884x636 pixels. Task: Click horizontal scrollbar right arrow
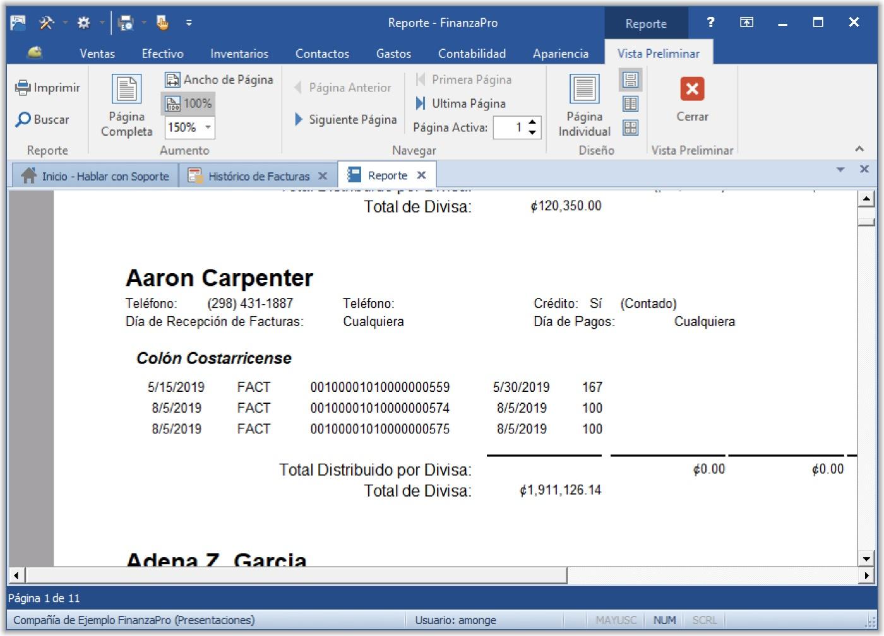pos(866,575)
